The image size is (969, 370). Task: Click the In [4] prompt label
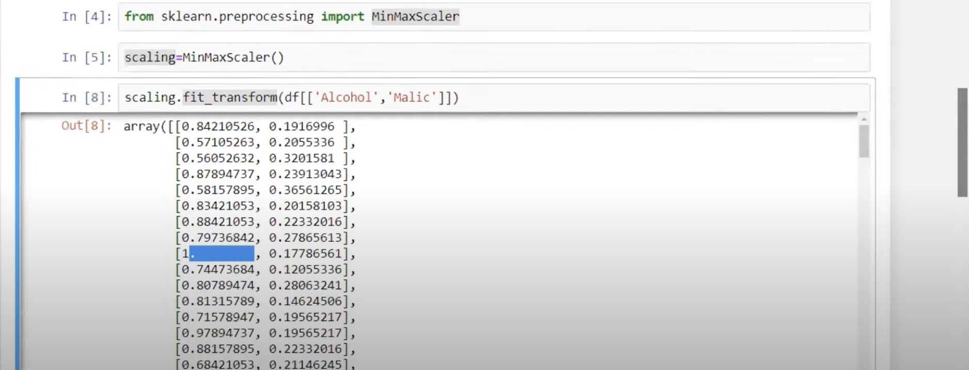[x=86, y=17]
